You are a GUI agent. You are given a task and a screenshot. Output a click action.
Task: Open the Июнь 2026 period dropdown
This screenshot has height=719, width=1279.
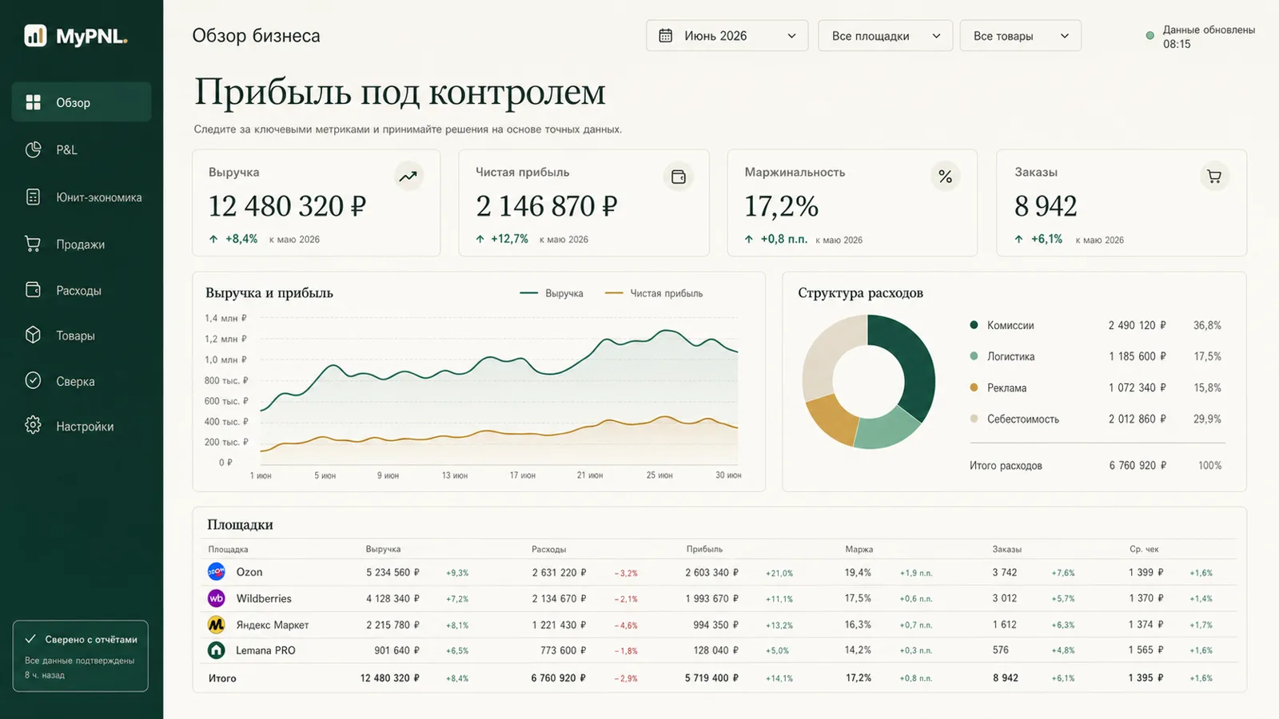(727, 36)
